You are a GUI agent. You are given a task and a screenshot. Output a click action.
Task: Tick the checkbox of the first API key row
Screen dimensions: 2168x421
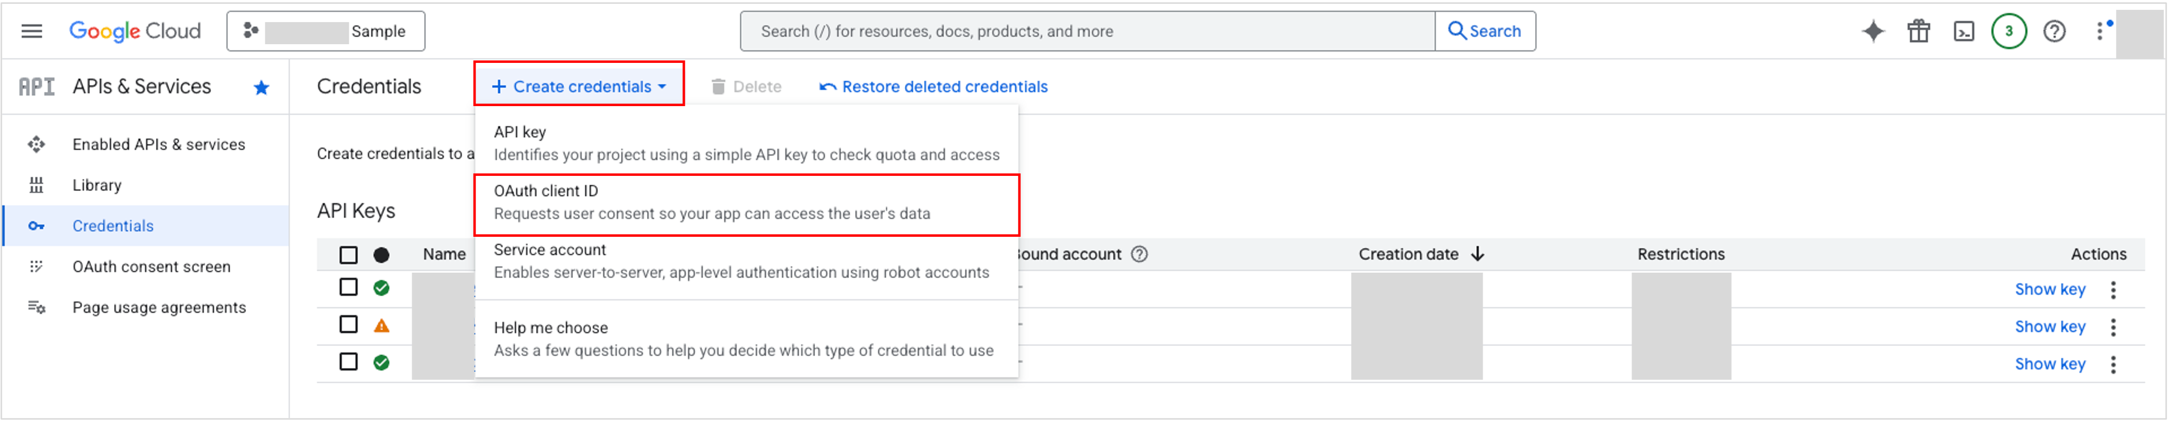tap(348, 287)
